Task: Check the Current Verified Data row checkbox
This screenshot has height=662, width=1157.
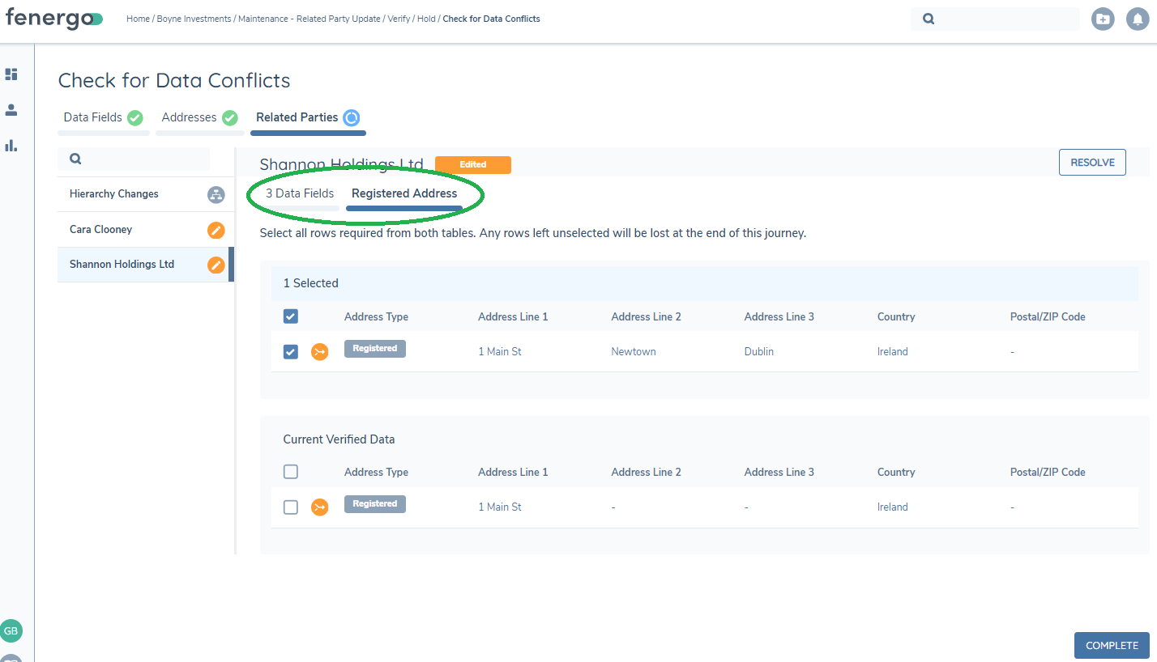Action: [291, 507]
